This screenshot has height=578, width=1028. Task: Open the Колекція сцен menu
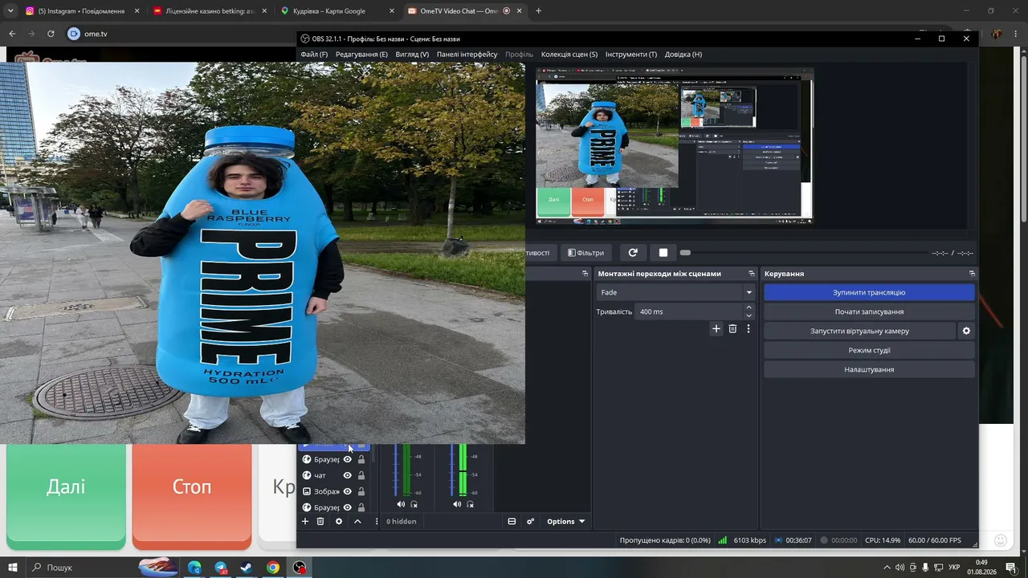point(569,55)
